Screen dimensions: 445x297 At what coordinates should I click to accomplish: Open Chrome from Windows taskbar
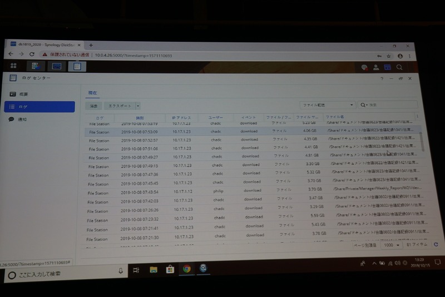pyautogui.click(x=187, y=268)
